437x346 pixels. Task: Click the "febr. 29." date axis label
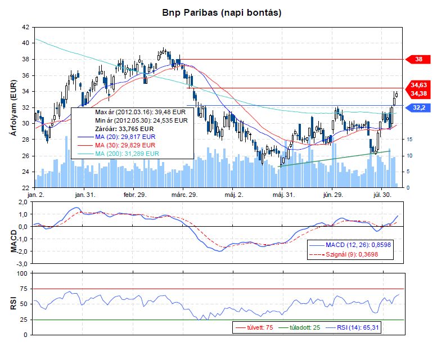click(135, 195)
